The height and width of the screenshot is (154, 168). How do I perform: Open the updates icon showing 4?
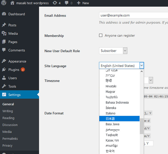[x=55, y=3]
